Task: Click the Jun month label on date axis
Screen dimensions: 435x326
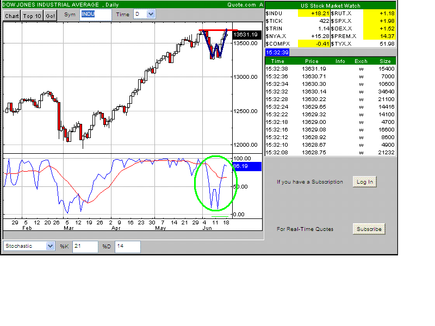Action: tap(207, 228)
